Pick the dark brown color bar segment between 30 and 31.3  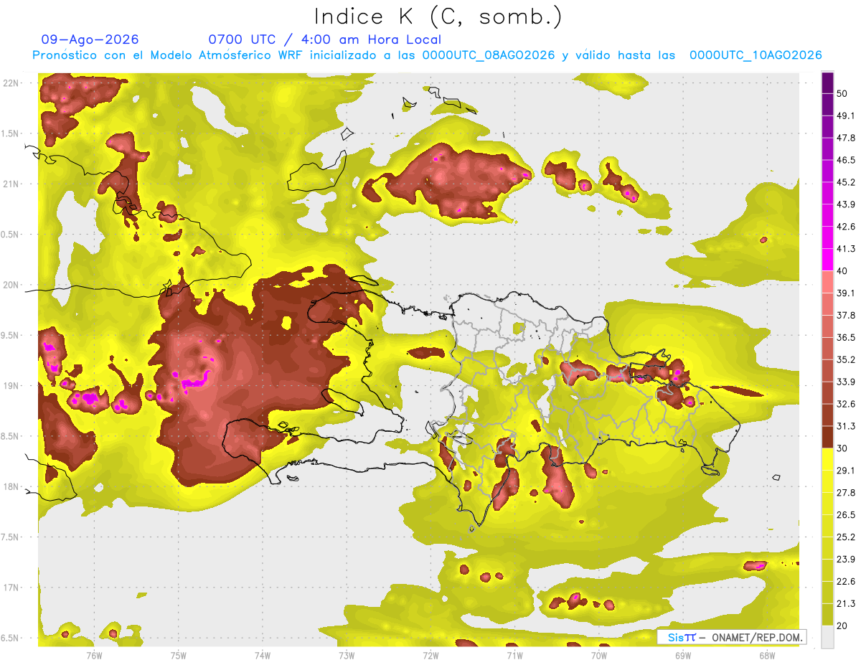pos(828,437)
